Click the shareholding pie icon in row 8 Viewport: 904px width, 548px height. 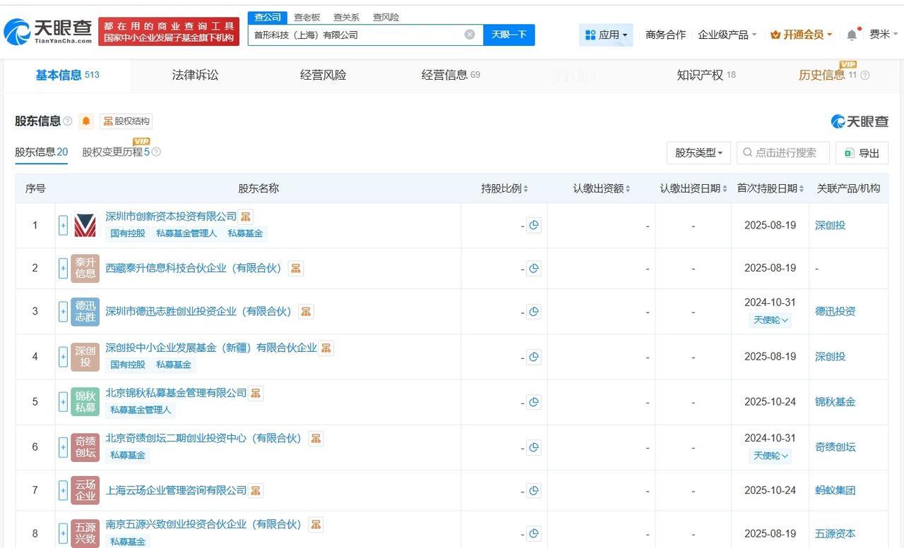tap(534, 534)
